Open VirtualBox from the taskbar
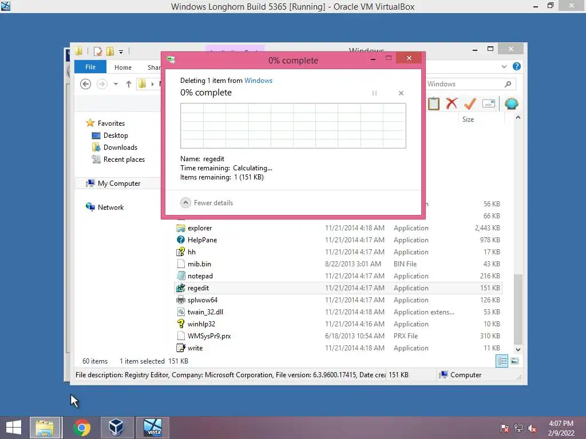586x439 pixels. pos(116,428)
